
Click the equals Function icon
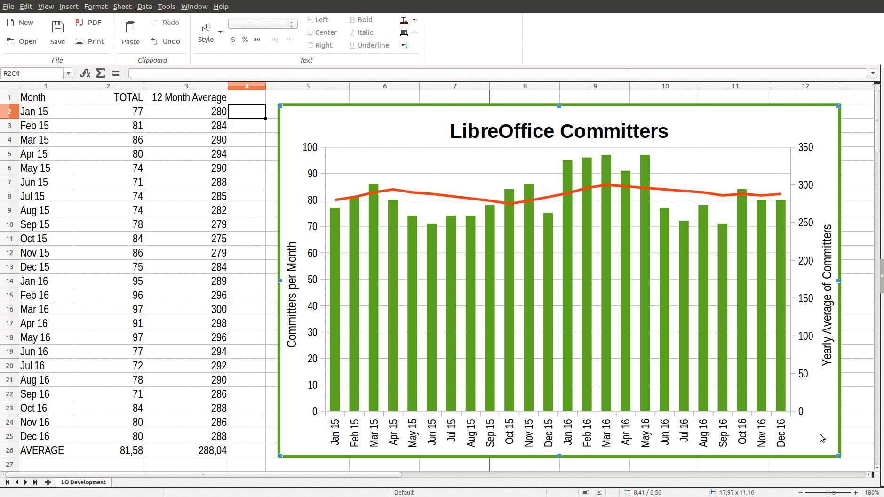tap(116, 73)
